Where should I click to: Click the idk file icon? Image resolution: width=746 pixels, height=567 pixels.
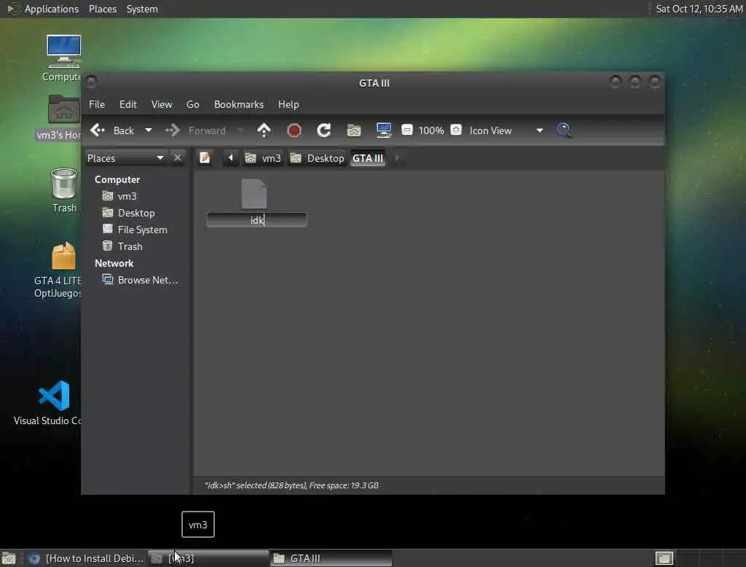pos(254,194)
